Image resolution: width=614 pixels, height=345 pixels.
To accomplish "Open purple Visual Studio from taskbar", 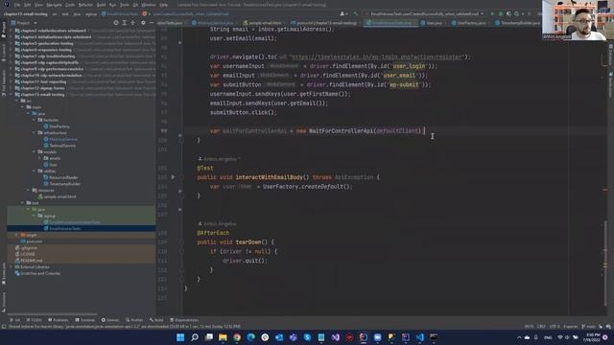I will pos(336,337).
